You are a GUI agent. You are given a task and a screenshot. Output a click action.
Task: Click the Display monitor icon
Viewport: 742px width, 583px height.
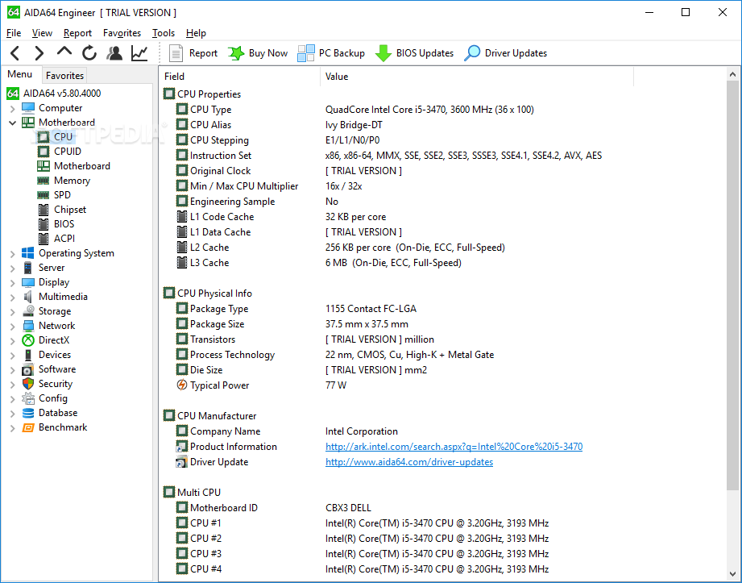pyautogui.click(x=28, y=282)
